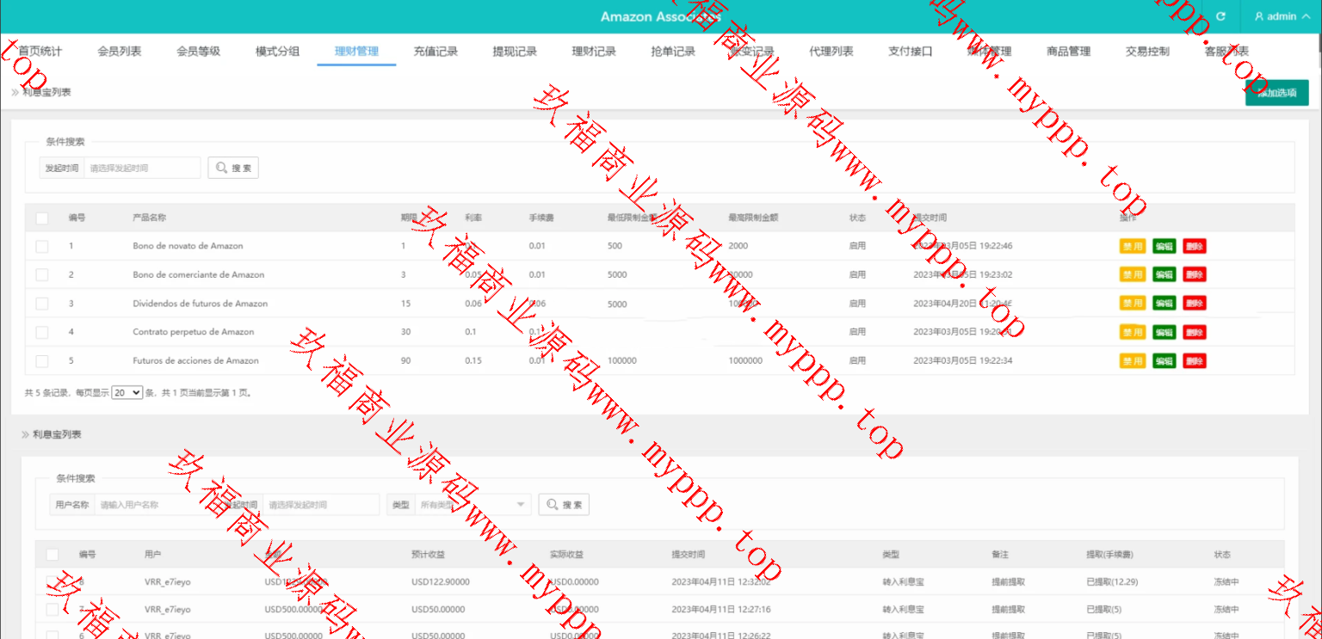1322x639 pixels.
Task: Click the 预计收益 value USD122.90000
Action: point(441,582)
